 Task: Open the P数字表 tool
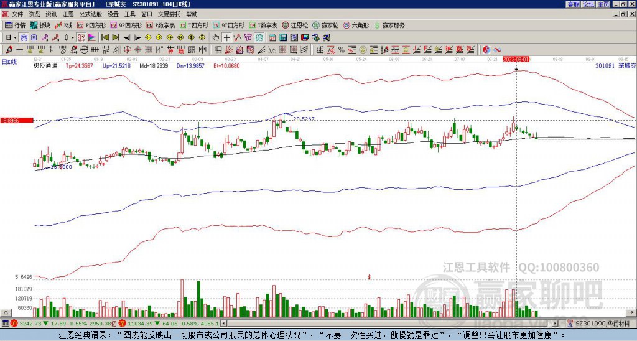coord(160,25)
